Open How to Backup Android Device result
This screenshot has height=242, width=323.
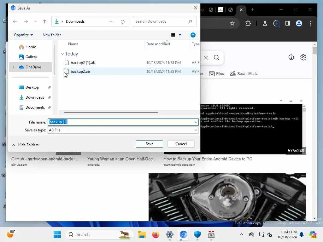pos(208,159)
